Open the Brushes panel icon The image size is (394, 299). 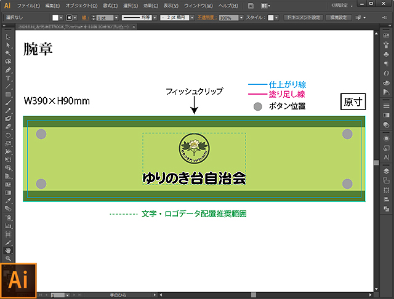coord(386,45)
